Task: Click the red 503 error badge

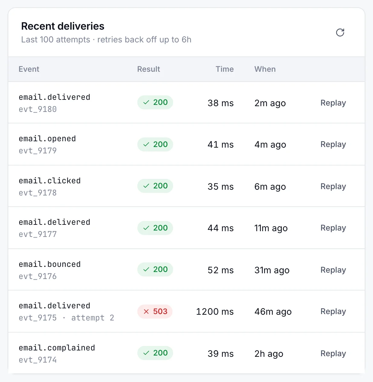Action: [155, 312]
